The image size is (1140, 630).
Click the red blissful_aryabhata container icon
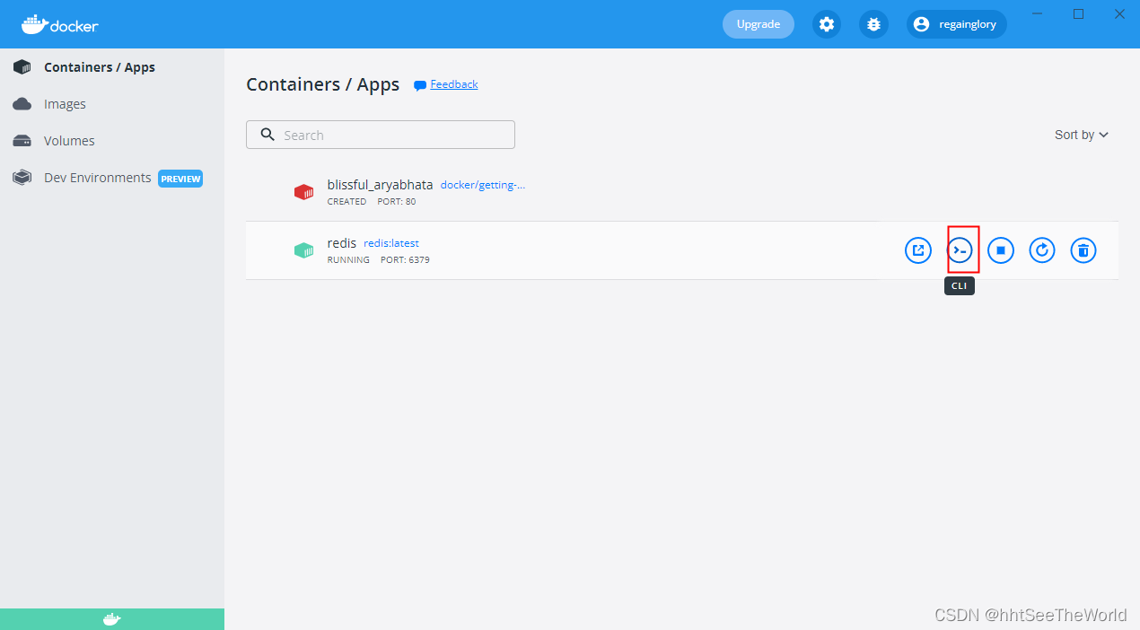[304, 192]
